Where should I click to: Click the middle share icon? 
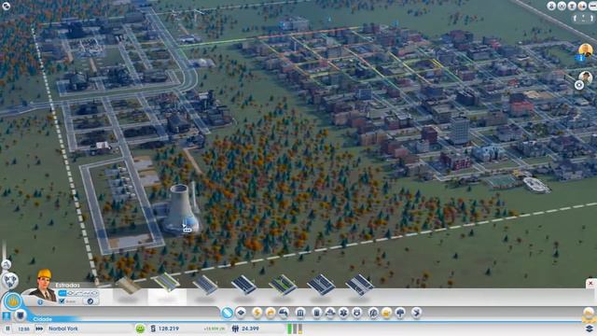(x=584, y=18)
